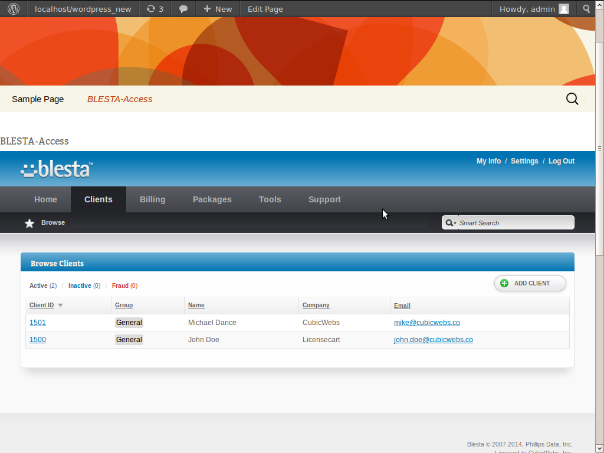Image resolution: width=604 pixels, height=453 pixels.
Task: Click the vertical scrollbar thumb
Action: (x=599, y=148)
